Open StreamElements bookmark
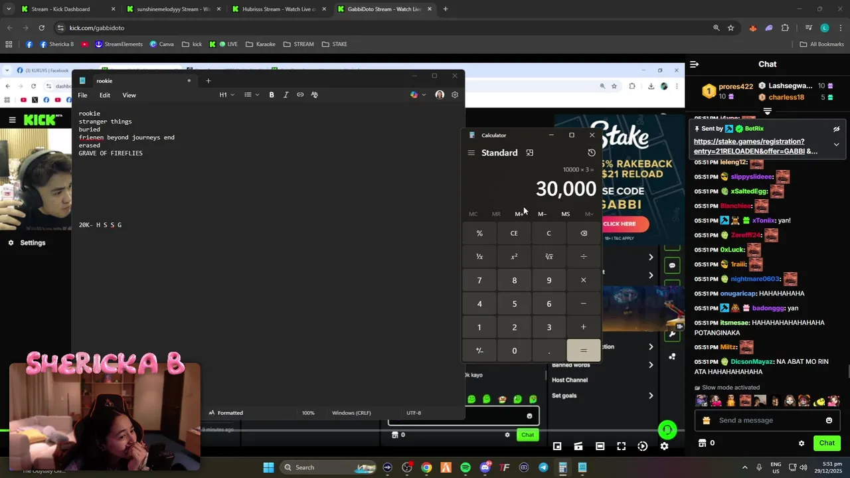The height and width of the screenshot is (478, 850). [119, 44]
